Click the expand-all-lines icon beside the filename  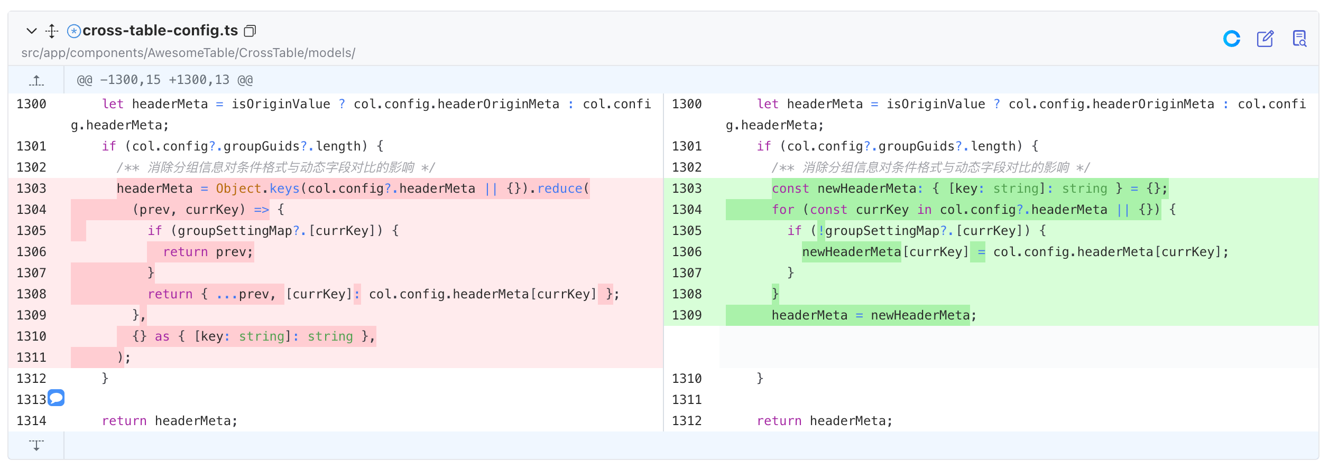click(52, 31)
